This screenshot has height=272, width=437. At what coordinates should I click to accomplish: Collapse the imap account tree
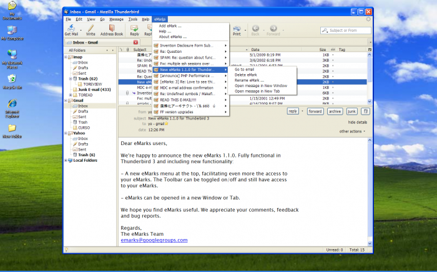click(x=66, y=57)
